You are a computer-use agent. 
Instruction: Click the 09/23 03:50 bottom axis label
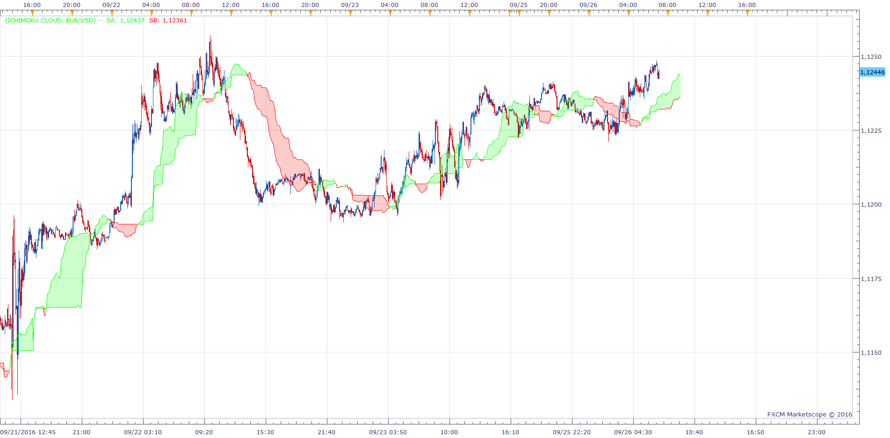coord(388,432)
